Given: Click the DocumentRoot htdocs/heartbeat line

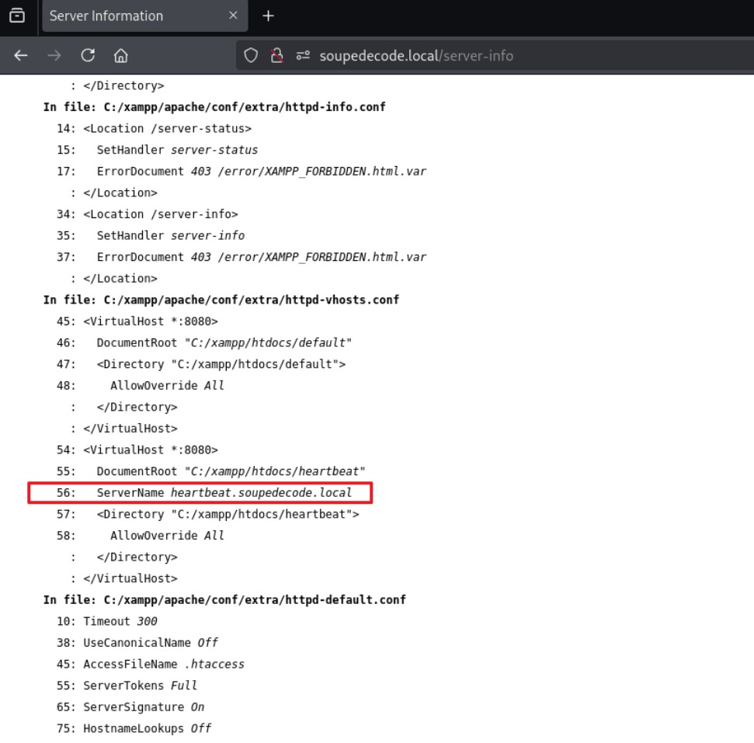Looking at the screenshot, I should (x=231, y=471).
